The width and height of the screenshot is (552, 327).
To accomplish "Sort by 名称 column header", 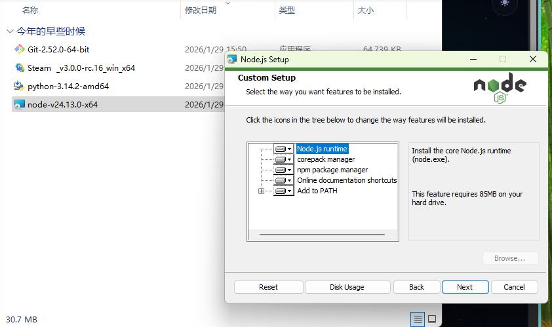I will pos(30,10).
